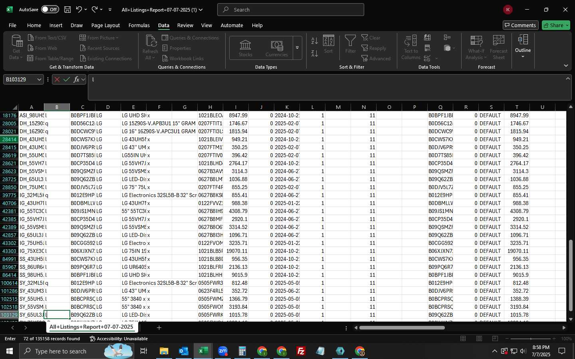Expand the Outline dropdown
This screenshot has width=575, height=359.
tap(523, 47)
